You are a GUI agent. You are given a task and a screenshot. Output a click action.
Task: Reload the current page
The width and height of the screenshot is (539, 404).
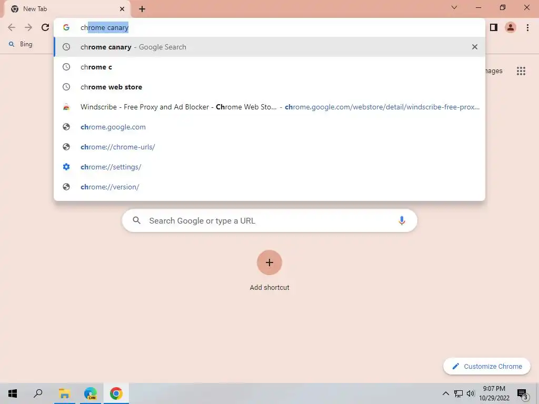[x=45, y=27]
